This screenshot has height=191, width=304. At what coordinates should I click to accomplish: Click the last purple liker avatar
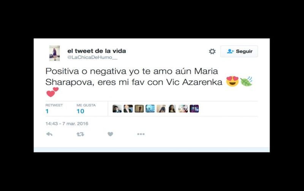(194, 109)
